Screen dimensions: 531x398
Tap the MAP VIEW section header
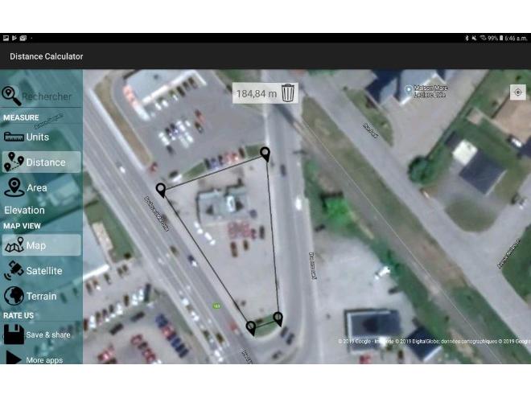[22, 226]
